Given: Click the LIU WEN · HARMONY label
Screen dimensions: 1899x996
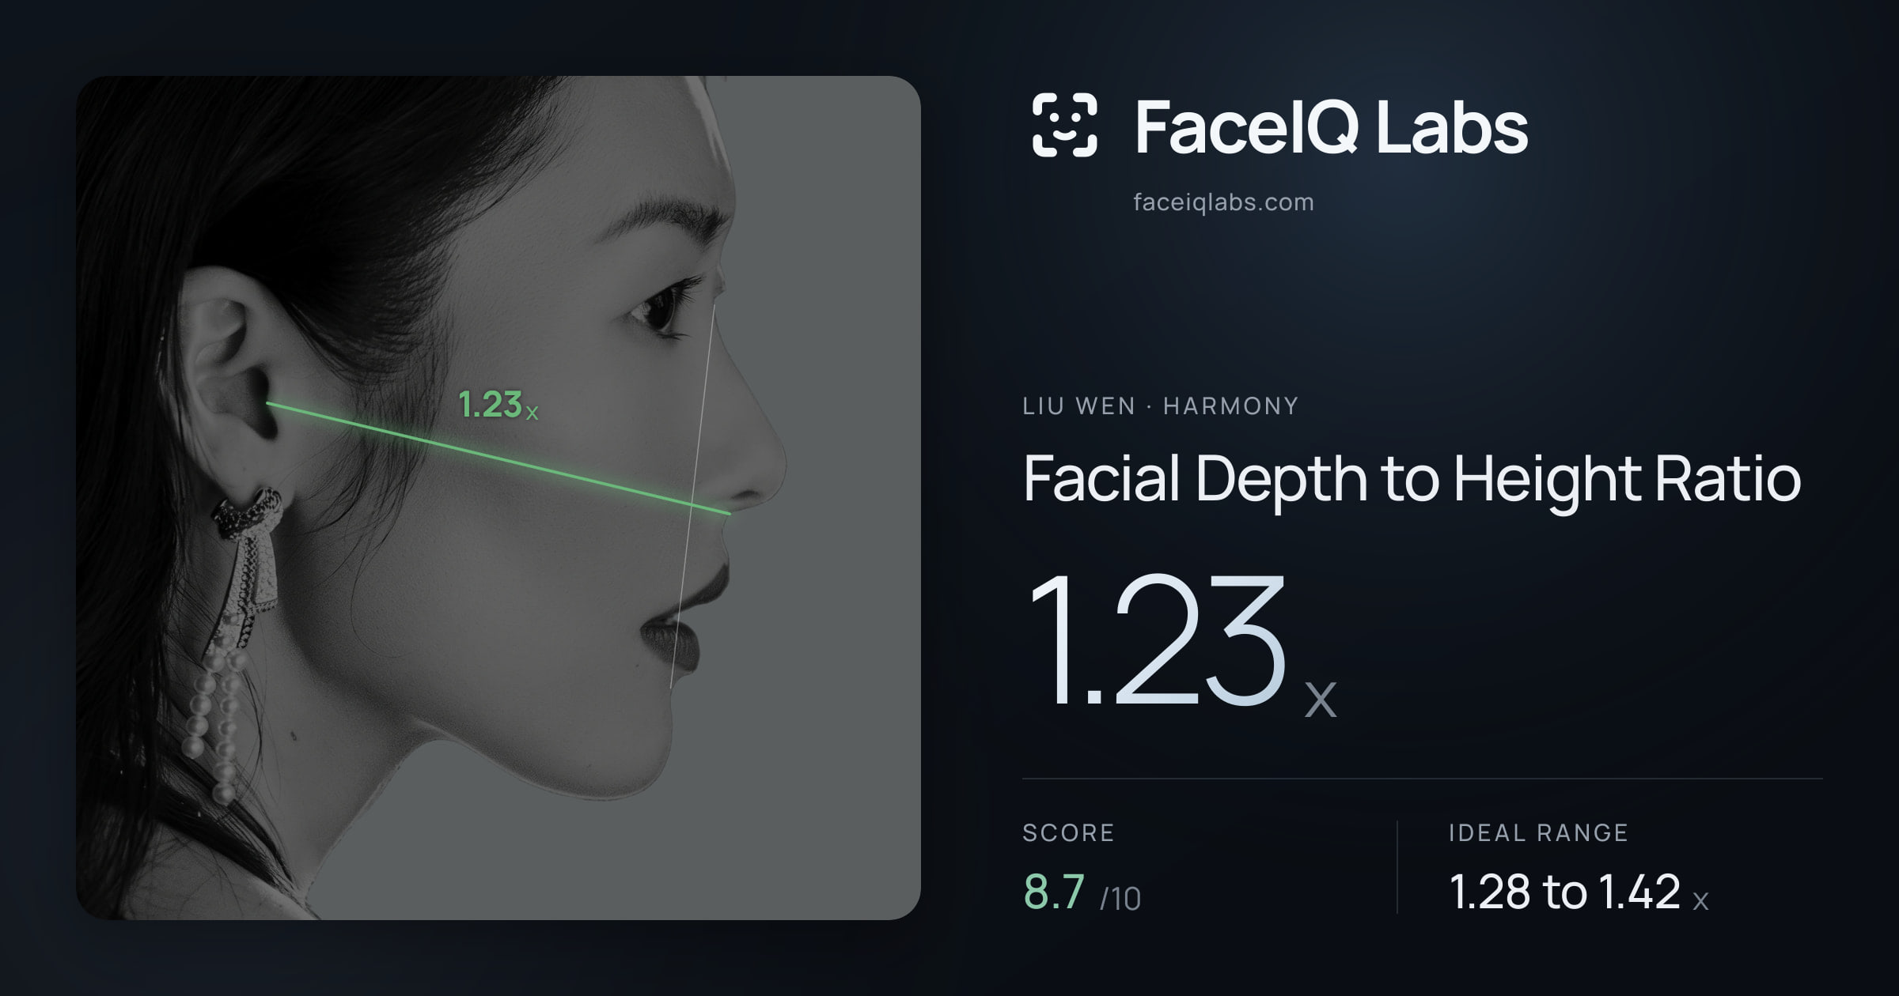Looking at the screenshot, I should pos(1160,406).
